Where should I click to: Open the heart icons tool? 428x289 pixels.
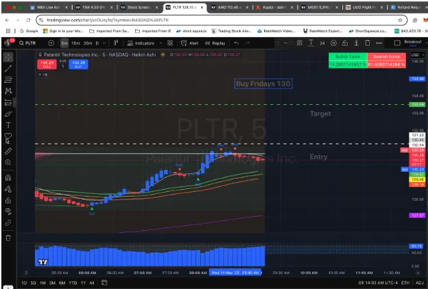click(8, 136)
